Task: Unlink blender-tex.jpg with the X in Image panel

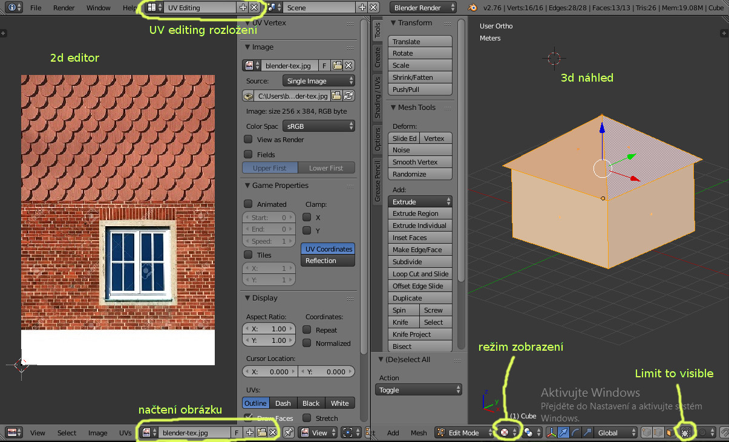Action: tap(349, 65)
